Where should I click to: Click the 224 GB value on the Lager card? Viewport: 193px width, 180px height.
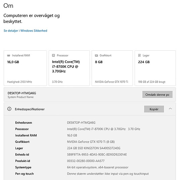click(144, 62)
